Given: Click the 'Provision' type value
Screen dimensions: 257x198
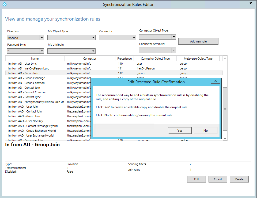Looking at the screenshot, I should 72,164.
